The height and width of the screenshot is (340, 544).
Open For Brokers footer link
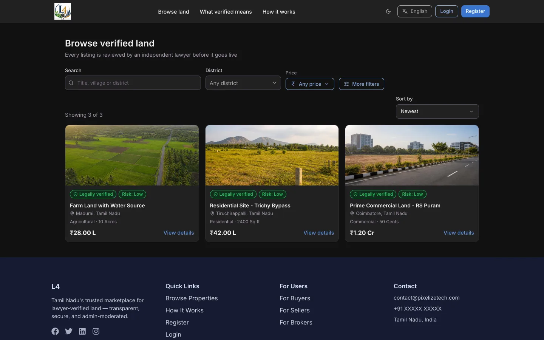(296, 322)
